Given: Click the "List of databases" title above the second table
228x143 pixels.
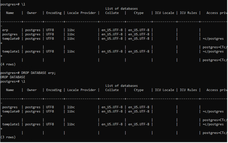Looking at the screenshot, I should coord(121,86).
